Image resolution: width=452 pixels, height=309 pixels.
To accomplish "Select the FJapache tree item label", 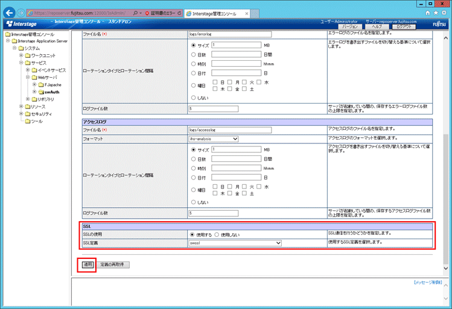I will [53, 85].
